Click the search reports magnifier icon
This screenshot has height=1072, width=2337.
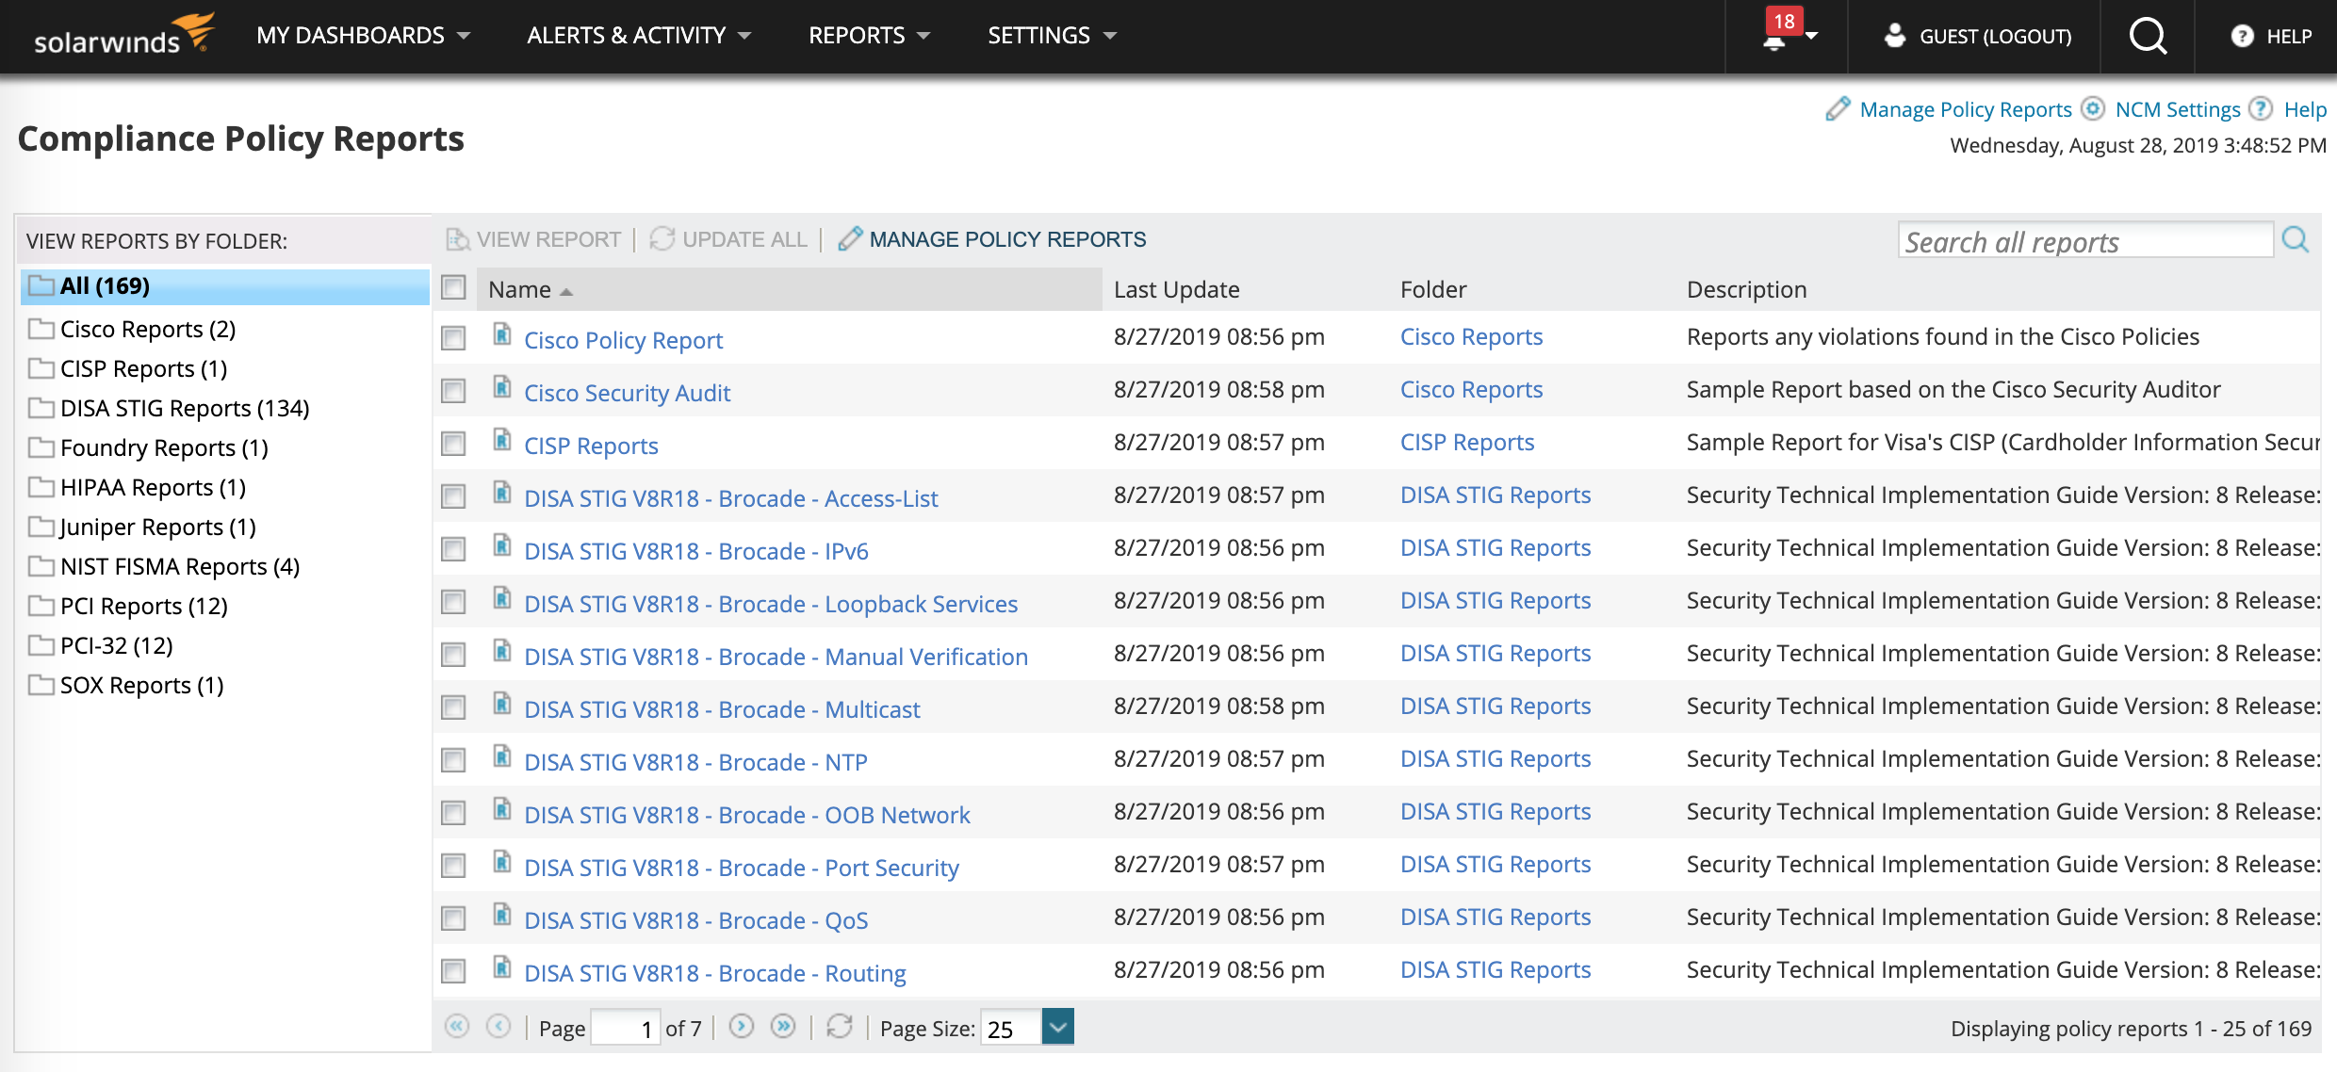click(x=2296, y=240)
